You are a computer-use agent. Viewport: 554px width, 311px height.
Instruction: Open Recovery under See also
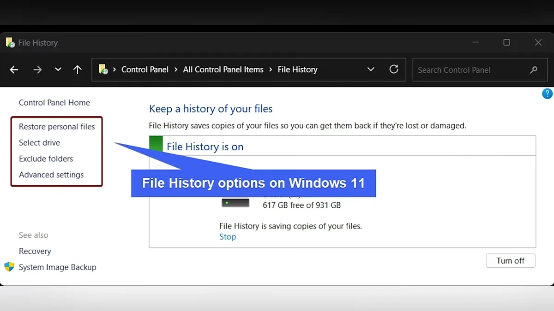pos(35,251)
